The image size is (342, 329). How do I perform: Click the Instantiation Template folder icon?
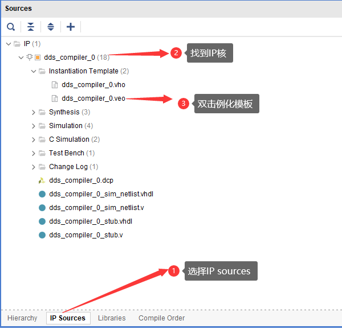coord(42,71)
